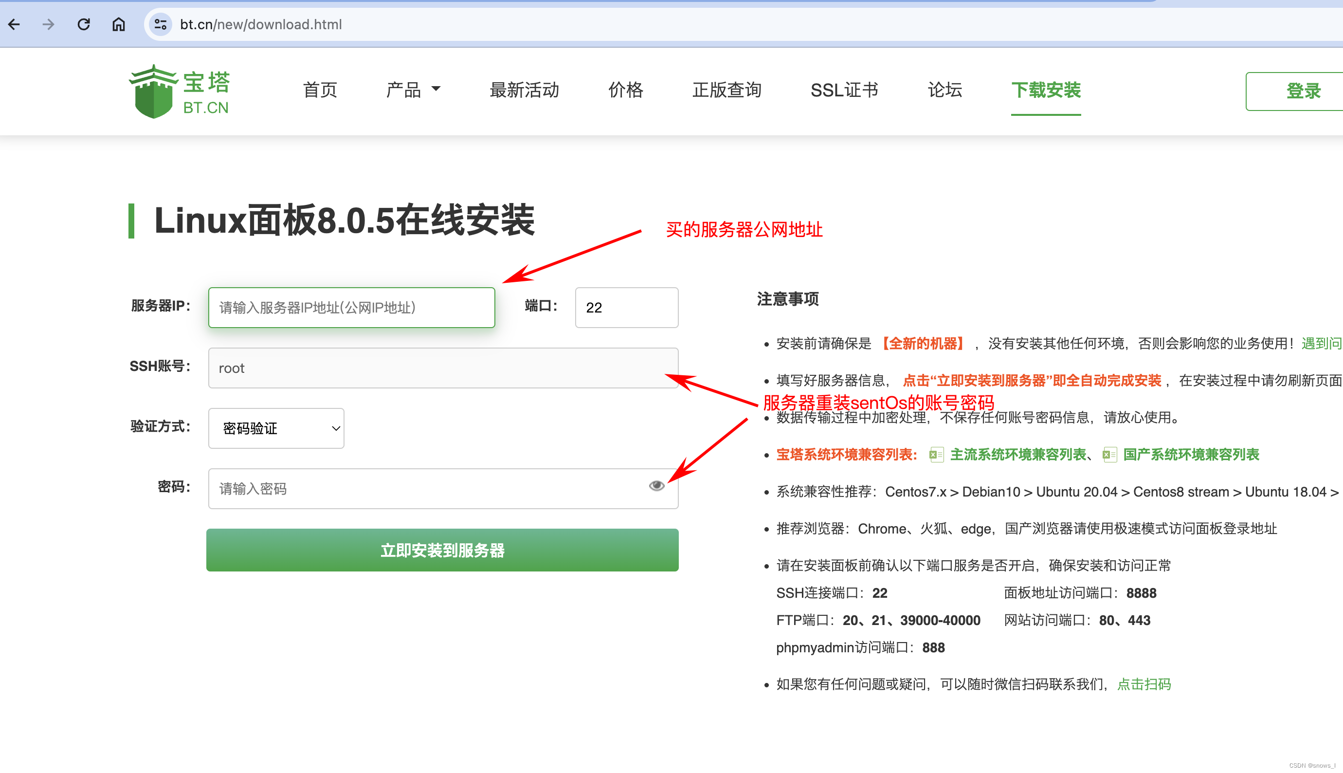The width and height of the screenshot is (1343, 773).
Task: Go to the 价格 page
Action: tap(626, 90)
